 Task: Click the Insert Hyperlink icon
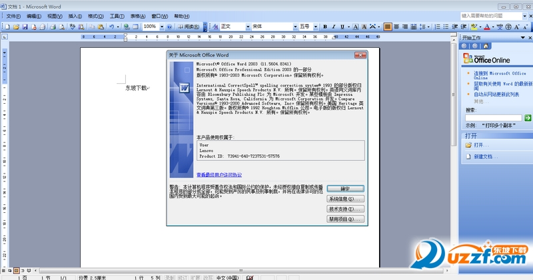tap(127, 27)
